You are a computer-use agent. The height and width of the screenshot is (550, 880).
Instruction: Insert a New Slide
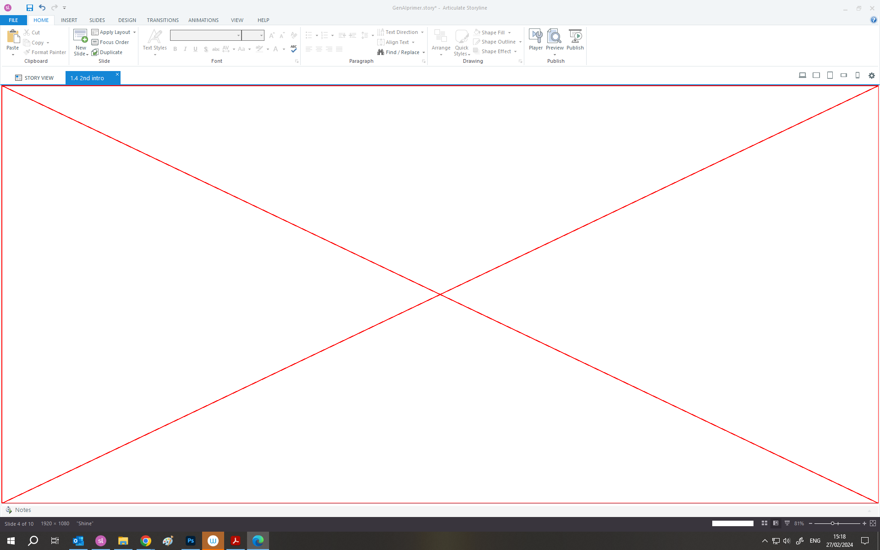[x=80, y=41]
